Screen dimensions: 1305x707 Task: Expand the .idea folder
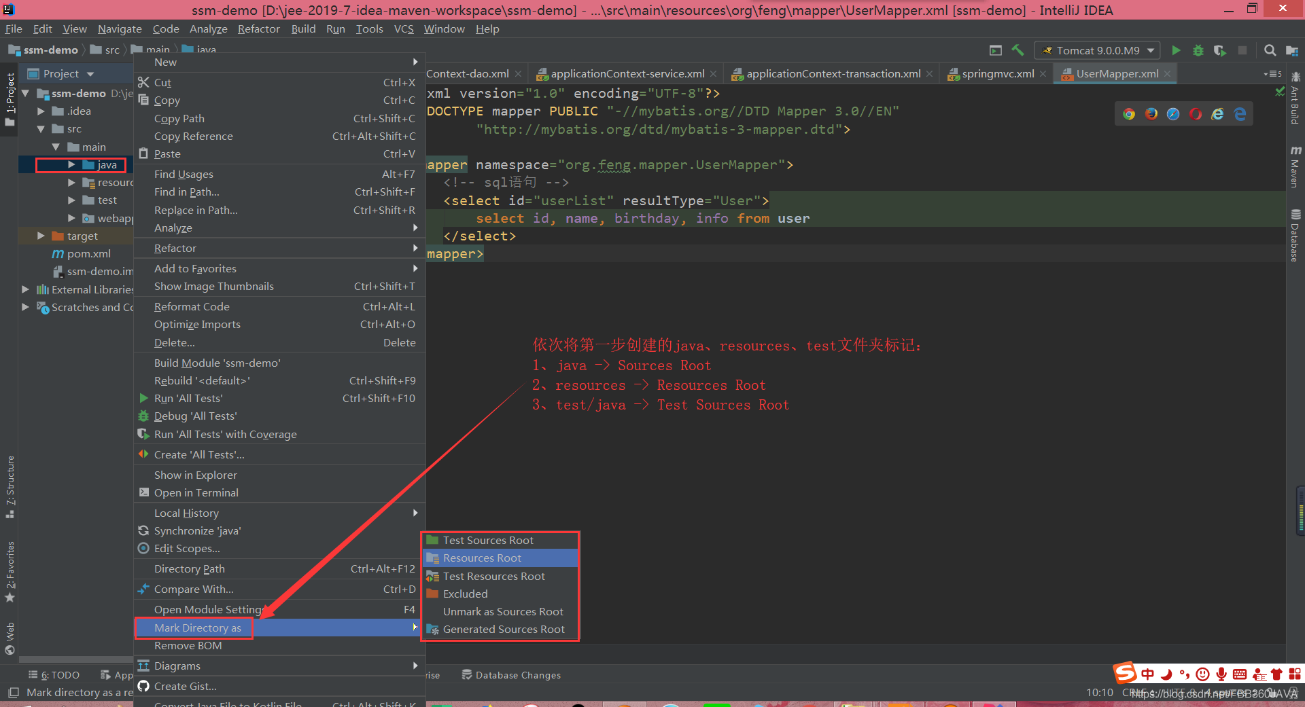41,111
